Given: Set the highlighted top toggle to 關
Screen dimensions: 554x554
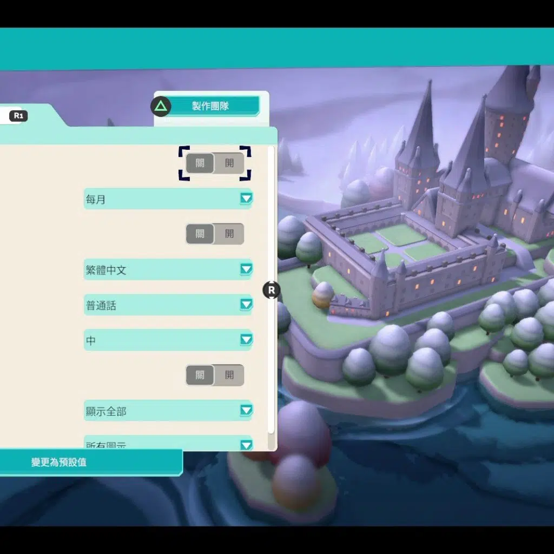Looking at the screenshot, I should (x=200, y=163).
